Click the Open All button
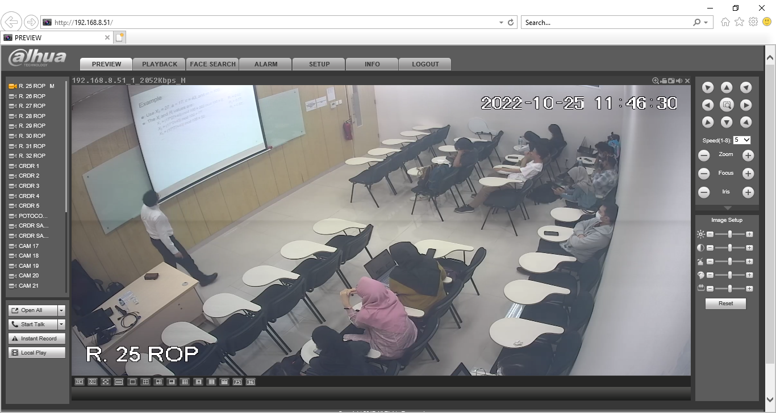The width and height of the screenshot is (776, 413). [33, 310]
